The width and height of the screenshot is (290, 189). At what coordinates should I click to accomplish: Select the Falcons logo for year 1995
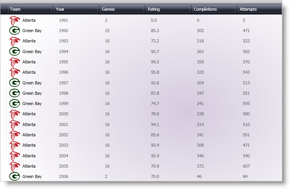tap(15, 62)
